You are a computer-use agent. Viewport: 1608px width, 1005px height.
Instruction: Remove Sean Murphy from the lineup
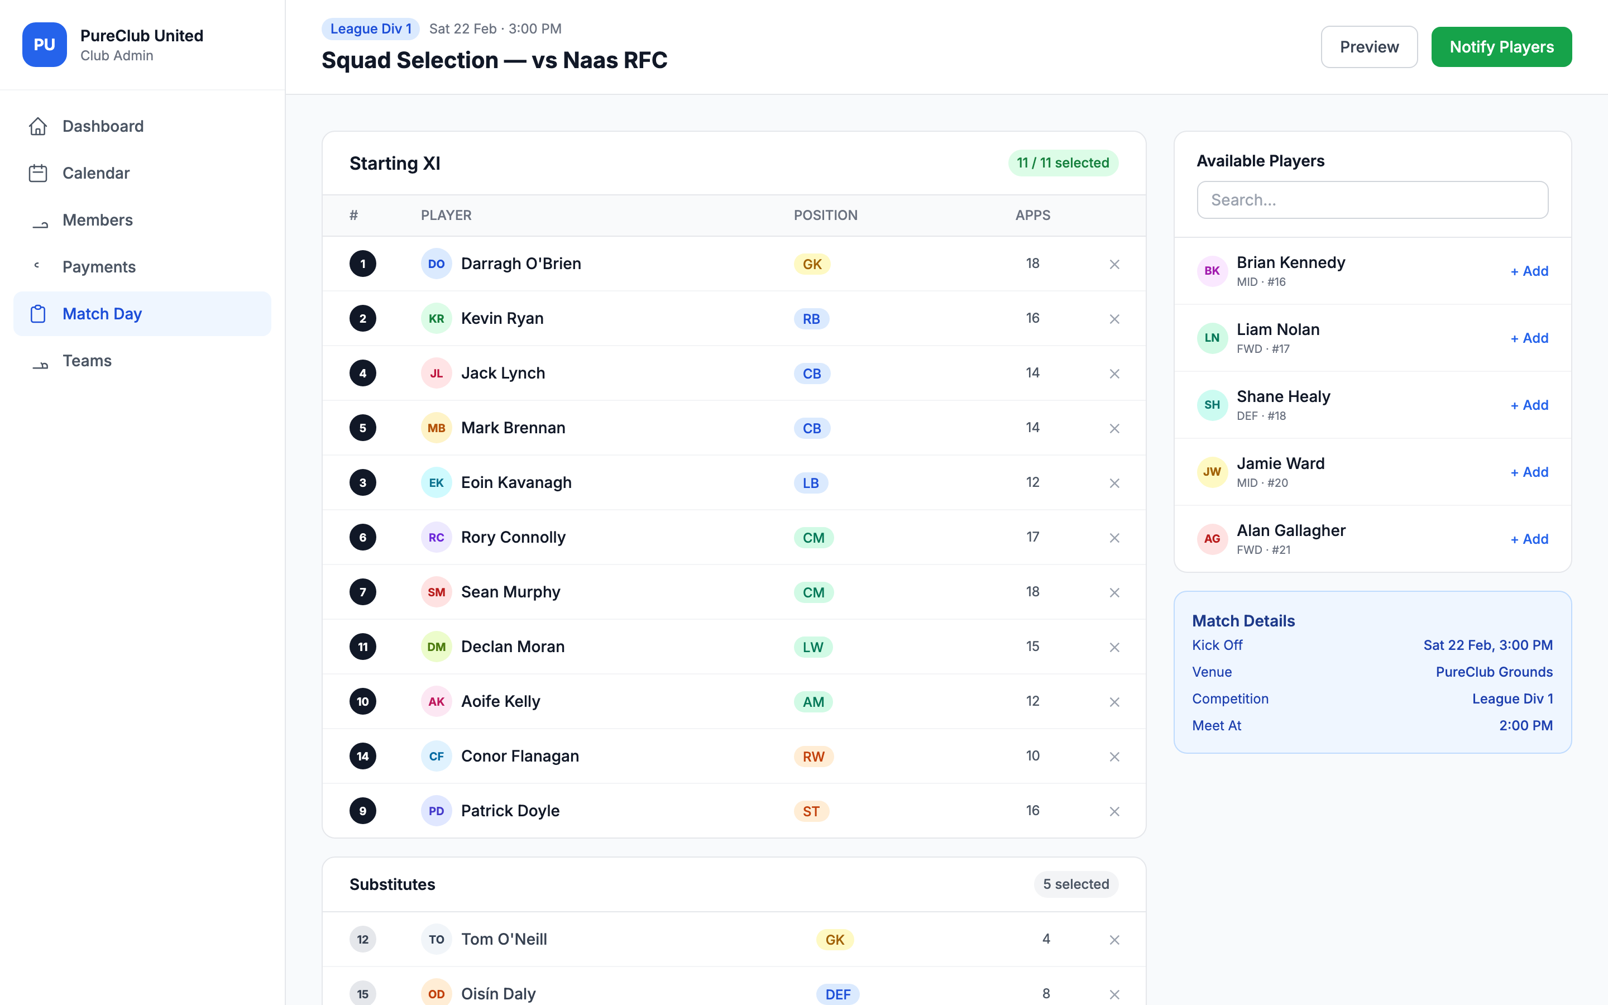pos(1114,592)
